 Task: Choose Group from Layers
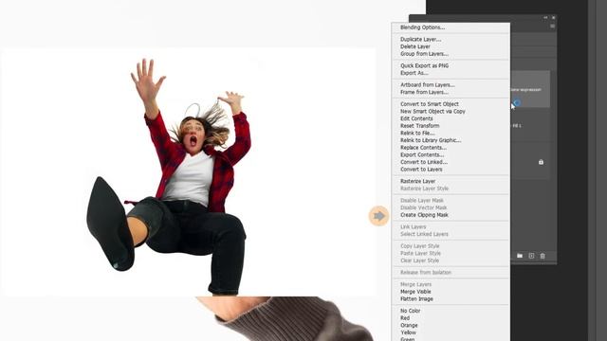pyautogui.click(x=424, y=54)
